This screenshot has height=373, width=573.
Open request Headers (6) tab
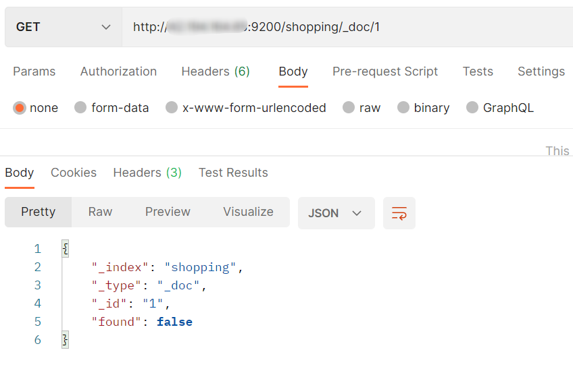[x=216, y=71]
